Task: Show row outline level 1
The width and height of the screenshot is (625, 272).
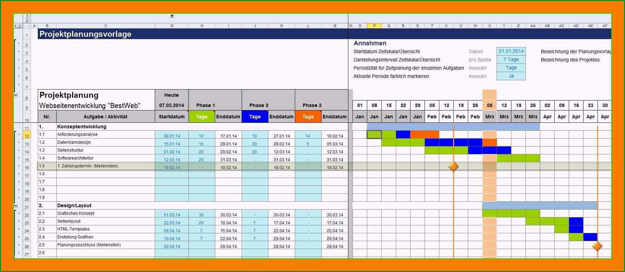Action: (15, 26)
